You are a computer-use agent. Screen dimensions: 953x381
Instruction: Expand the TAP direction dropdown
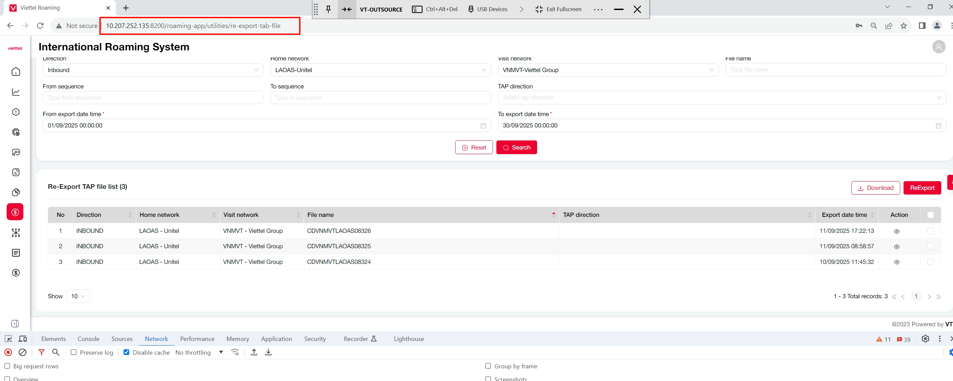pos(722,97)
